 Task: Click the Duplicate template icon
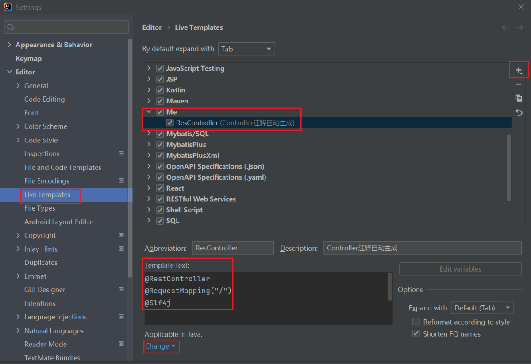519,98
